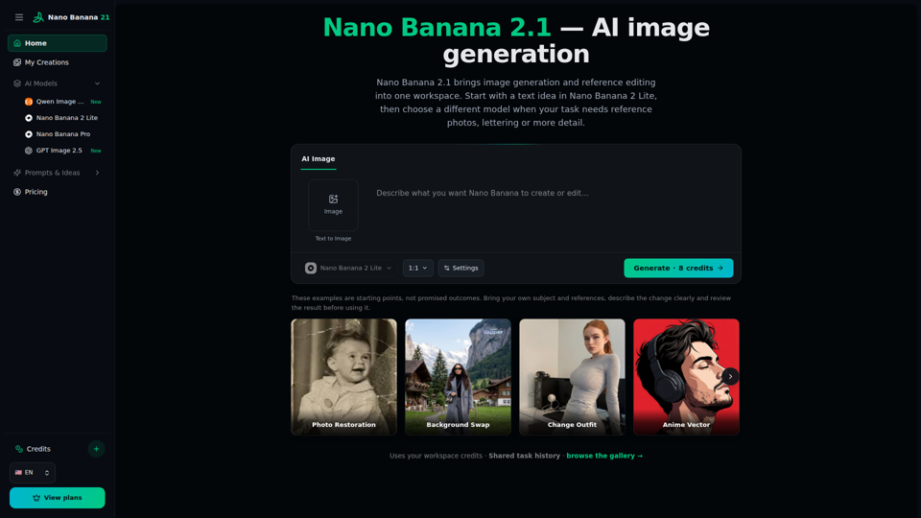
Task: Click the AI Models layers icon
Action: 17,83
